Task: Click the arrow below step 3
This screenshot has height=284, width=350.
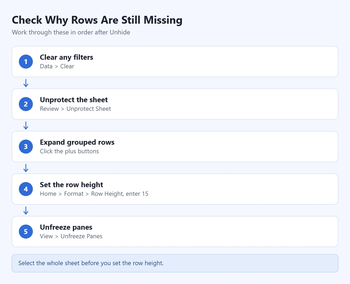Action: (26, 168)
